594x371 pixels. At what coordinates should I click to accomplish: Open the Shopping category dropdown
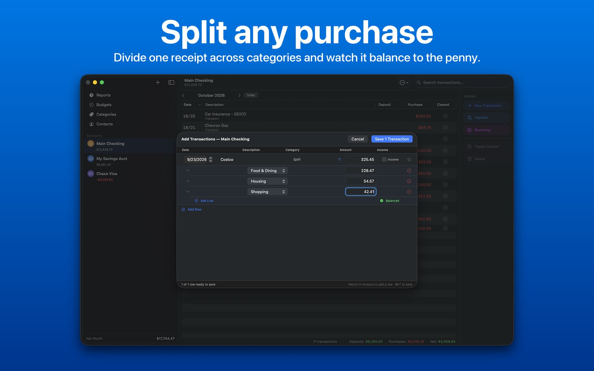(x=267, y=192)
